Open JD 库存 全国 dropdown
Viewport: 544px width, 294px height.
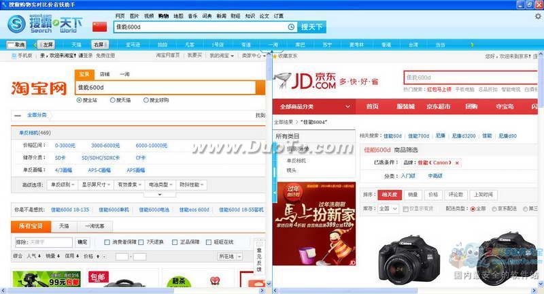pos(388,209)
